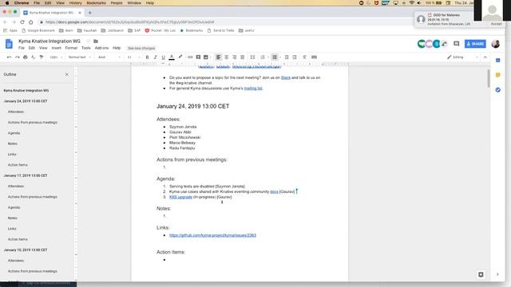The height and width of the screenshot is (287, 511).
Task: Click the Explore button at bottom right
Action: point(481,274)
